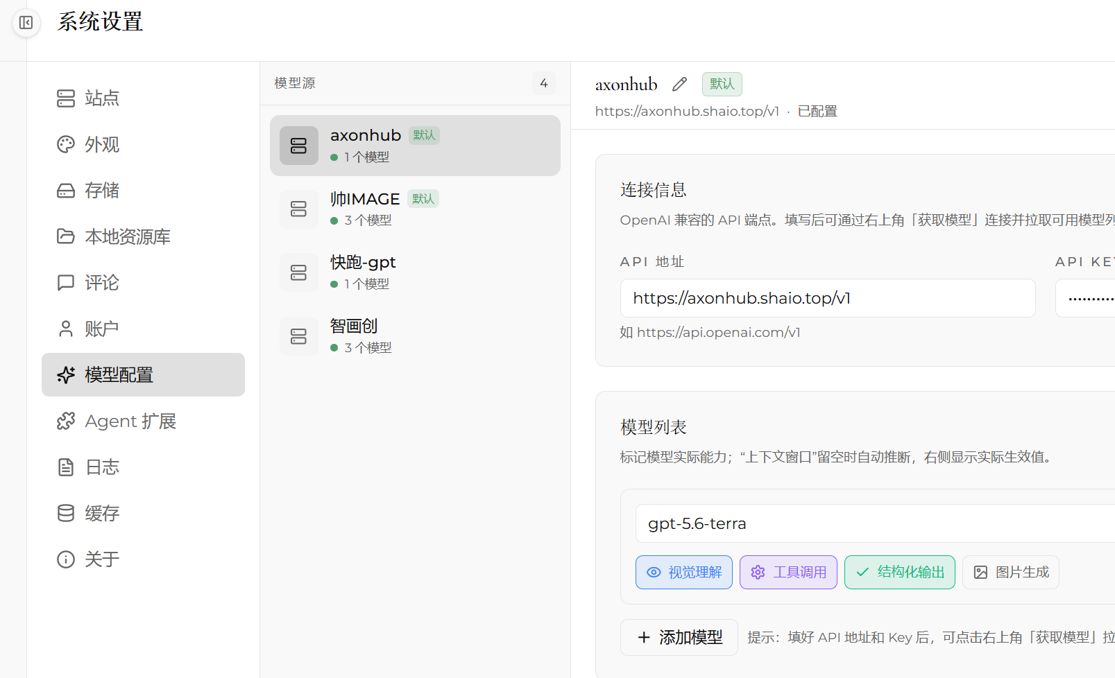Click the model source count badge 4

click(544, 83)
